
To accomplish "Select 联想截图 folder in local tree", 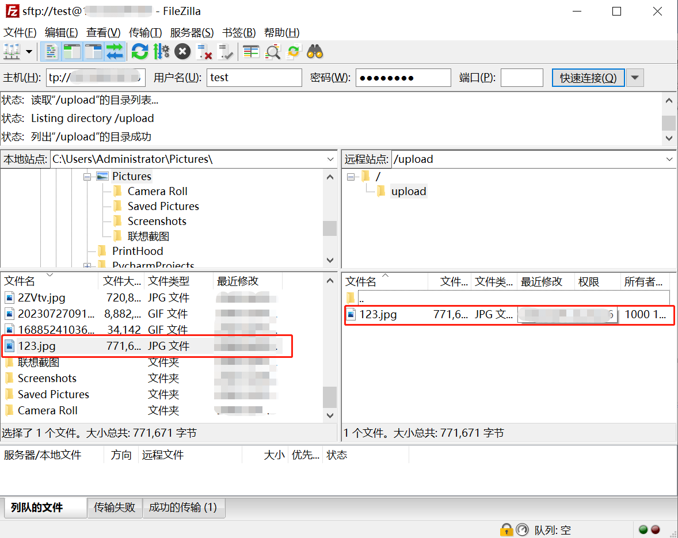I will point(148,236).
